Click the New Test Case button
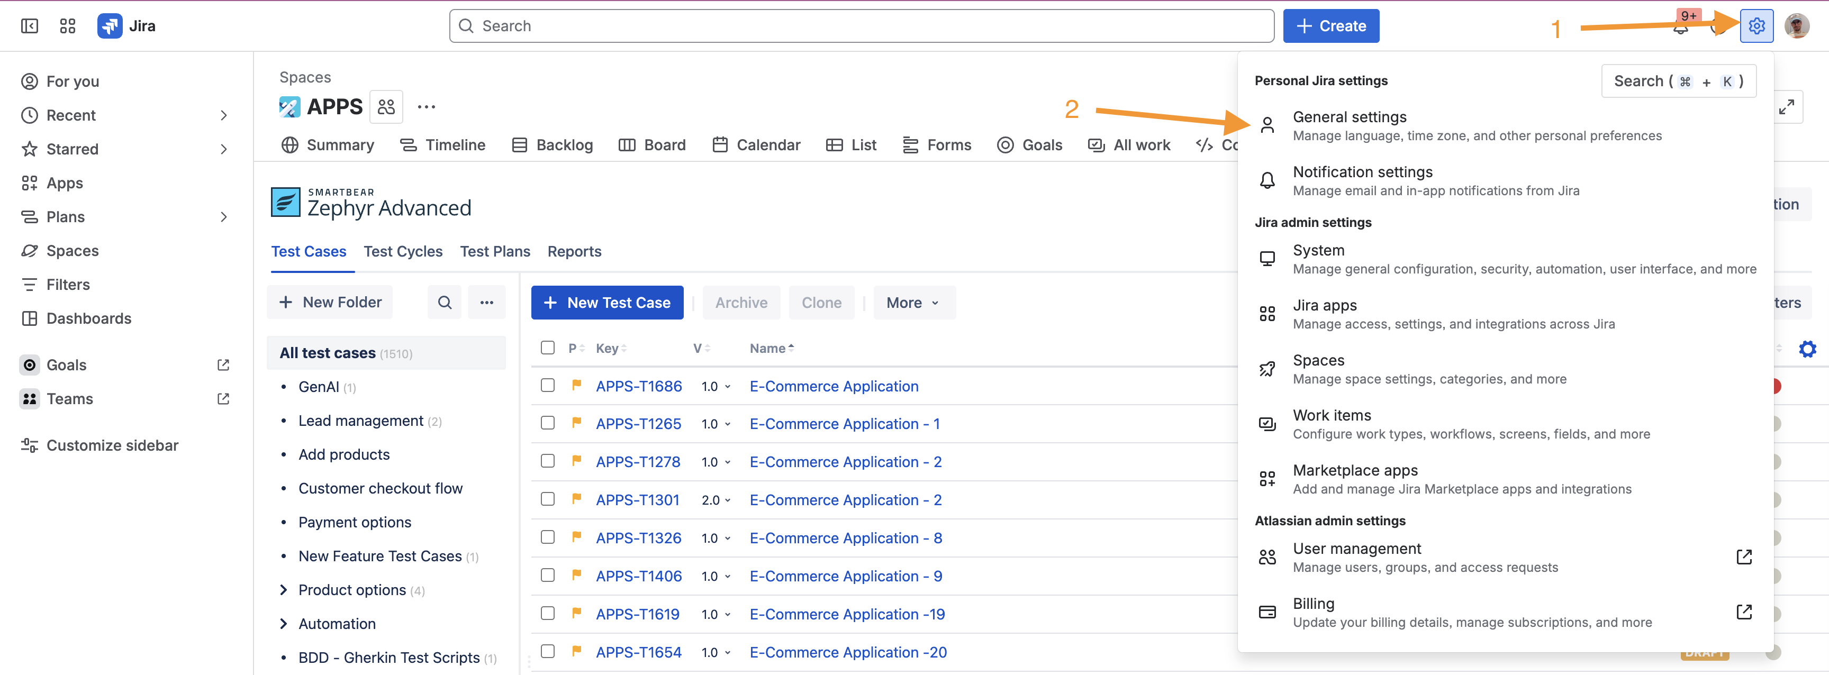The height and width of the screenshot is (675, 1829). [607, 303]
